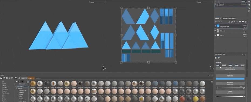Open the 2D viewport Material dropdown

pos(205,2)
